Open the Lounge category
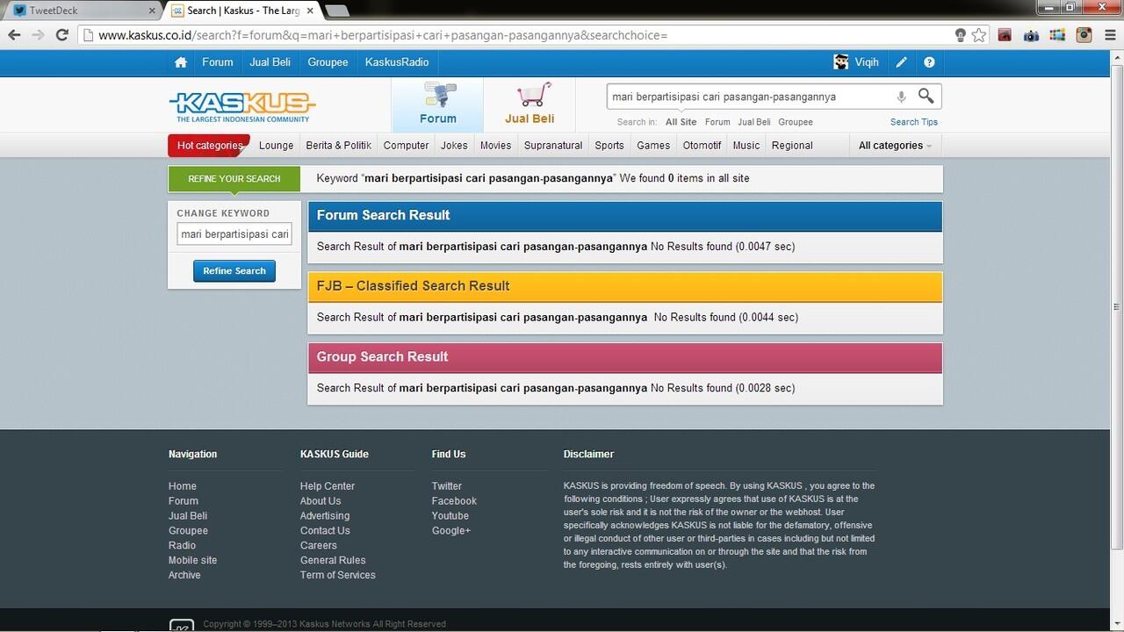1124x632 pixels. (277, 146)
